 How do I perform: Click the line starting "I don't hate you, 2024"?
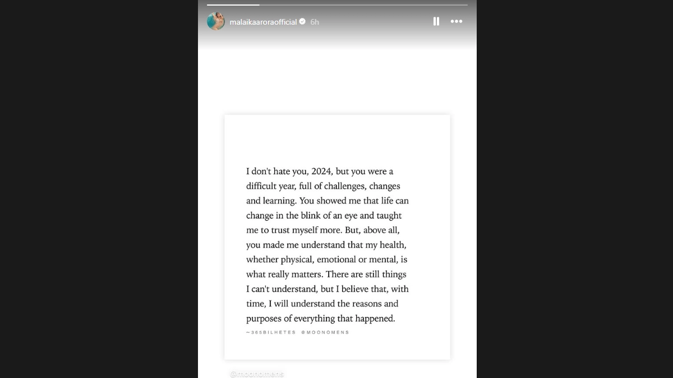[x=320, y=171]
